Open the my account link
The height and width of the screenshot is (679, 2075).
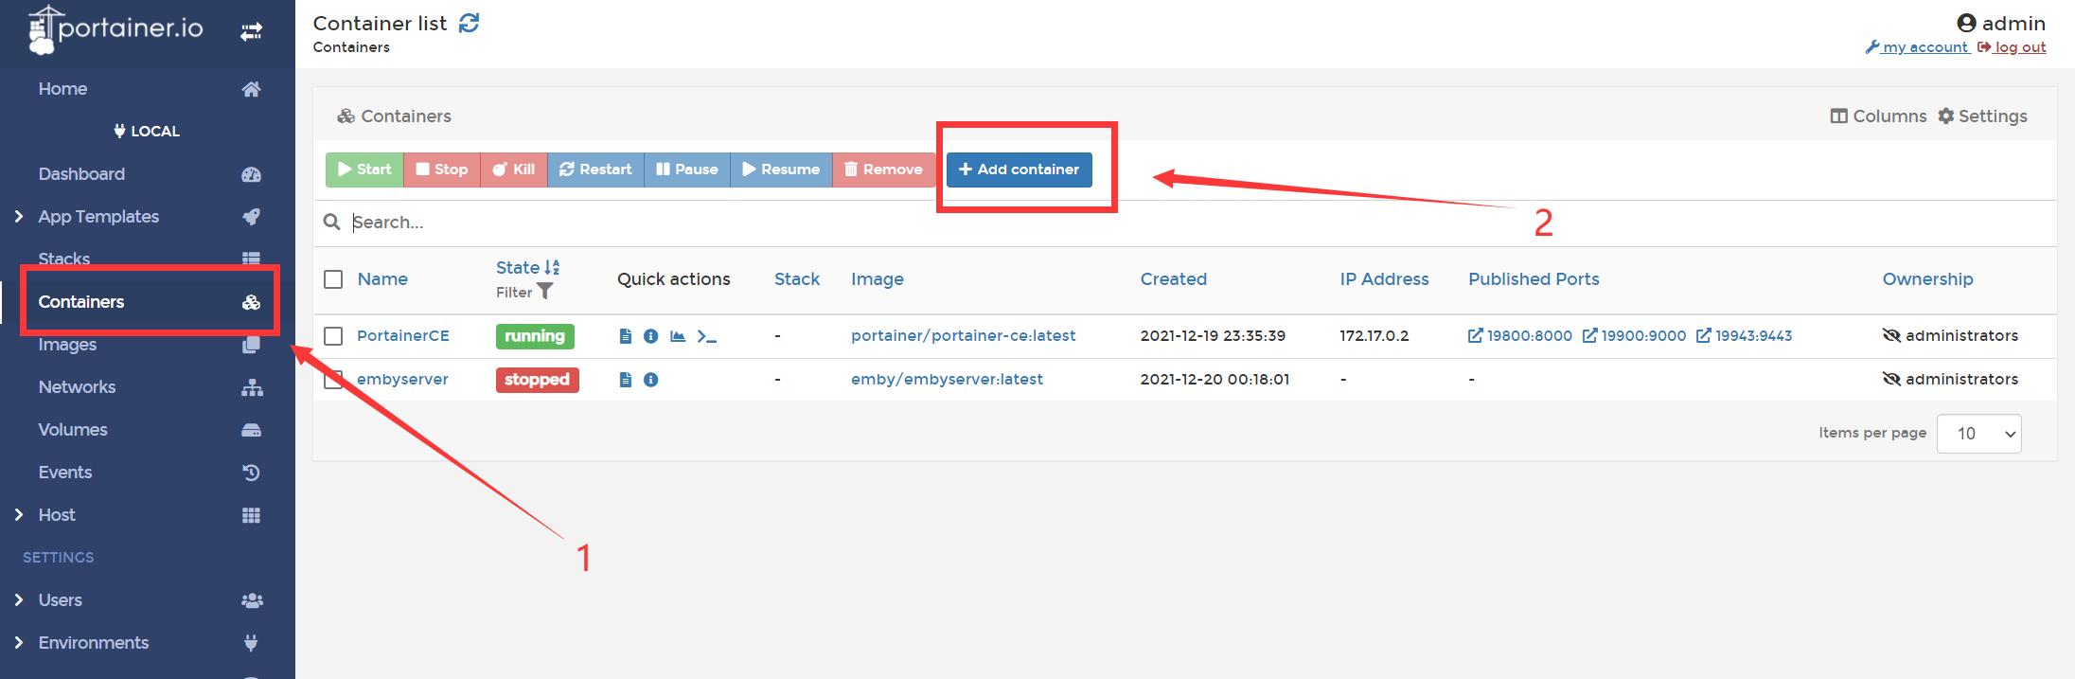[x=1917, y=47]
